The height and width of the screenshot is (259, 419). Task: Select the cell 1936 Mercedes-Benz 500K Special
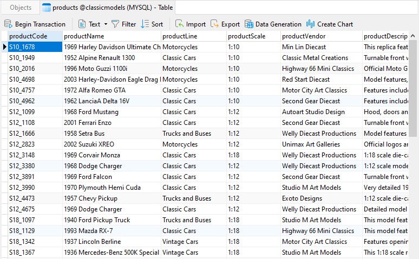112,253
